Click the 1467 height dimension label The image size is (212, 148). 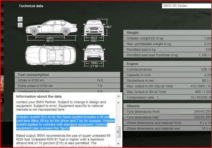(108, 27)
